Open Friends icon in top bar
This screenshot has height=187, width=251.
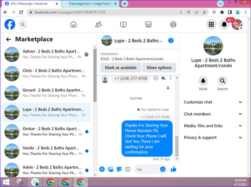point(98,24)
